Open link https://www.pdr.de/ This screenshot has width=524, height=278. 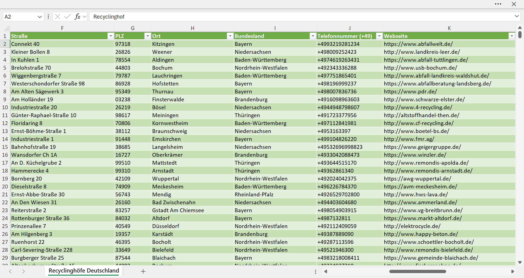(410, 91)
